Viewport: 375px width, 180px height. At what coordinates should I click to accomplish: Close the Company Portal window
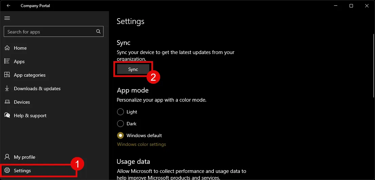pyautogui.click(x=367, y=6)
